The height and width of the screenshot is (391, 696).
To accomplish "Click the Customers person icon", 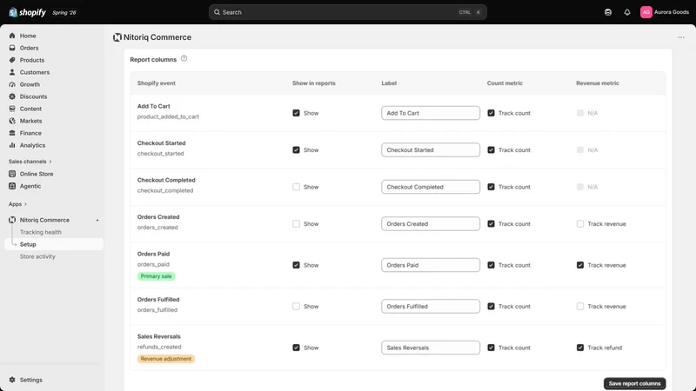I will (12, 72).
